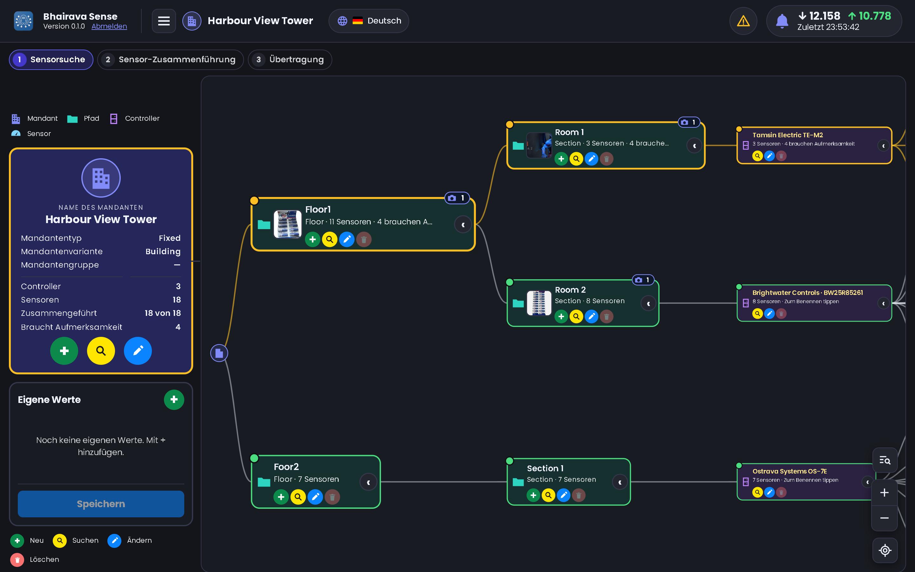The height and width of the screenshot is (572, 915).
Task: Open the hamburger menu button
Action: click(164, 21)
